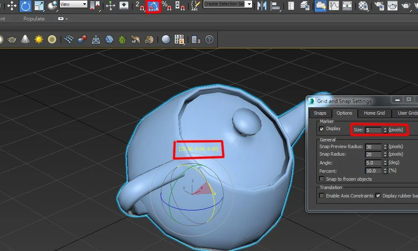This screenshot has width=418, height=251.
Task: Click the sun light toolbar icon
Action: click(38, 39)
